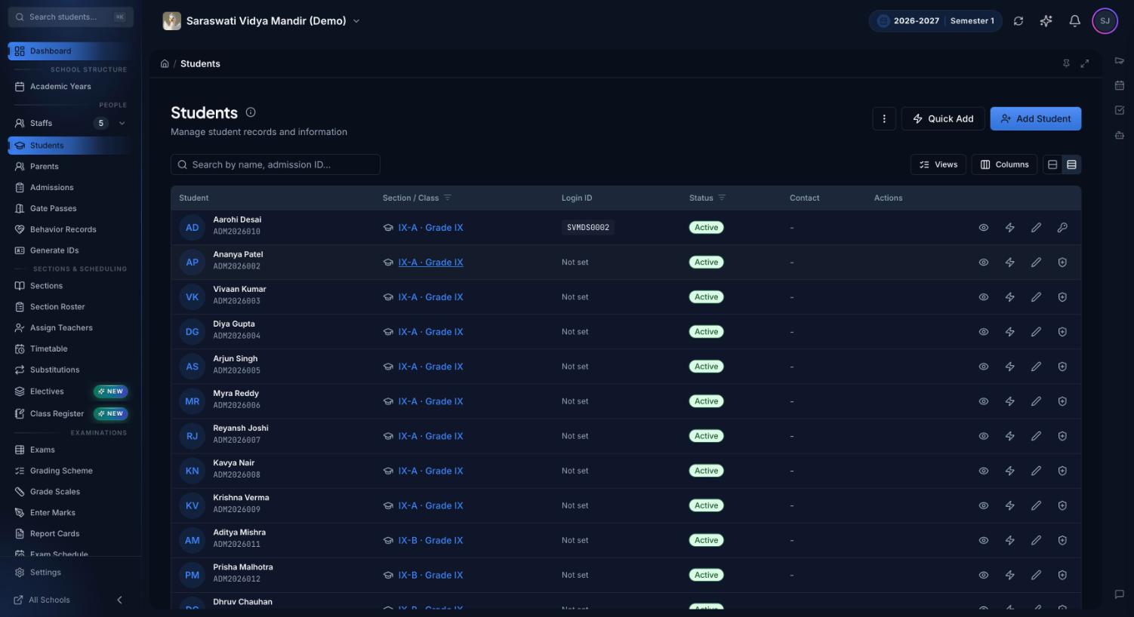
Task: Expand page to fullscreen with arrows icon
Action: point(1085,64)
